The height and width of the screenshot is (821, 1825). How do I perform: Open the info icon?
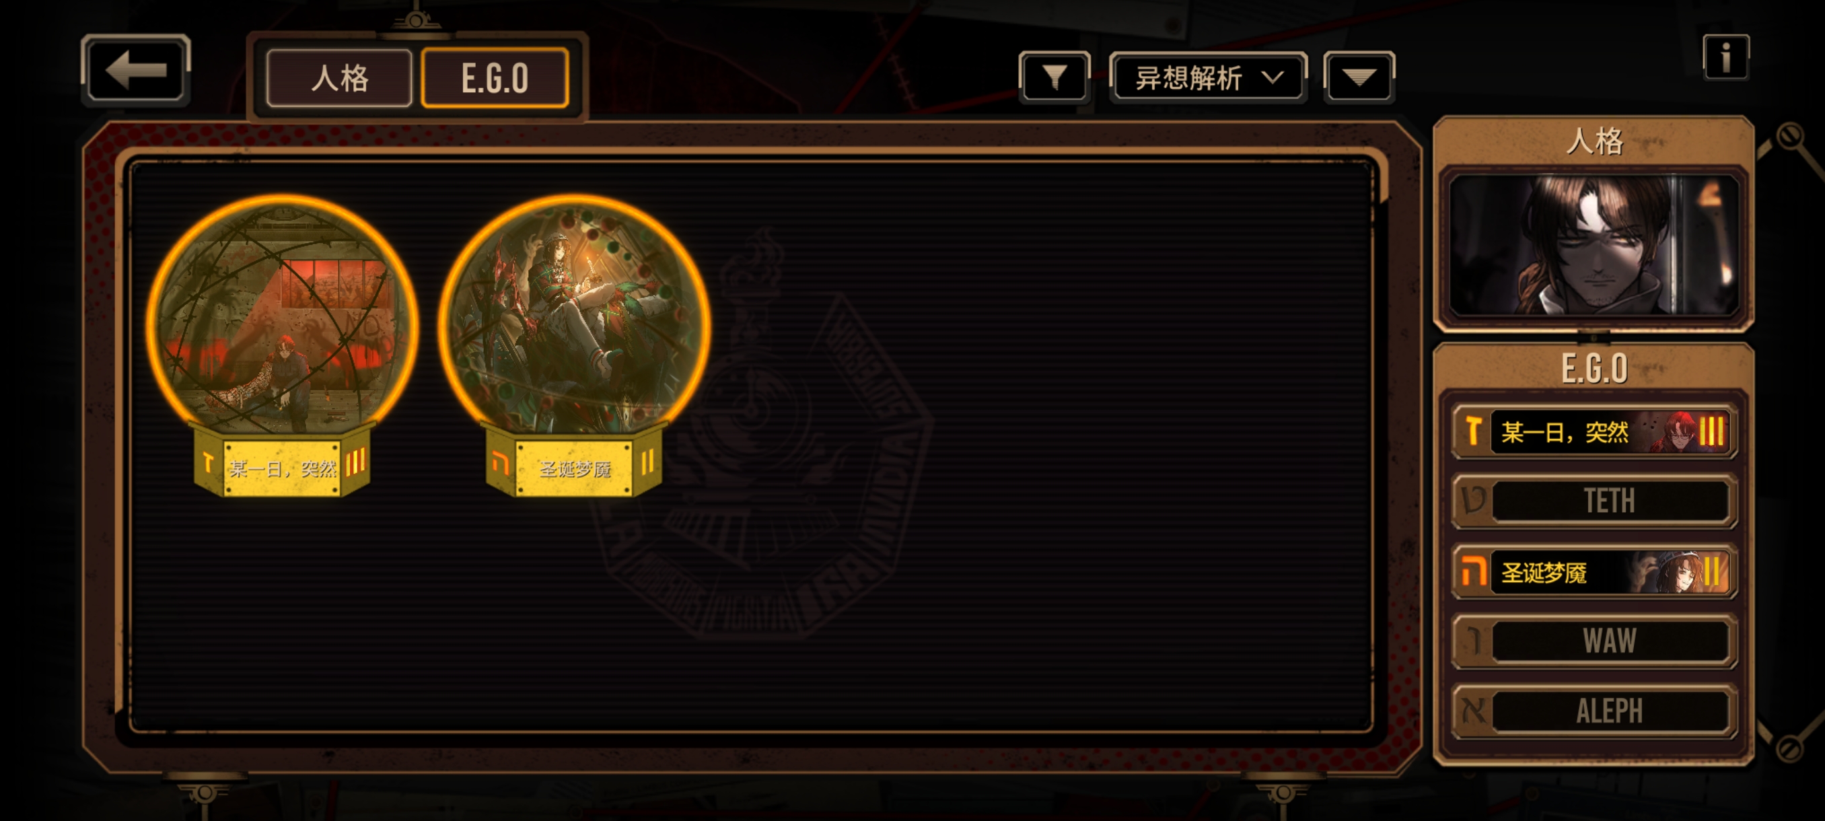pyautogui.click(x=1726, y=57)
